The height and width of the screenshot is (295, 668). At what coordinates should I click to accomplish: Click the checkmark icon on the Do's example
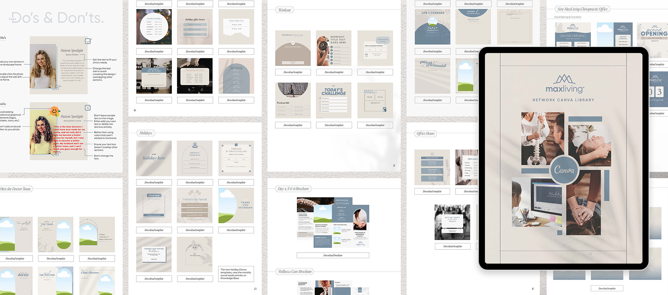[88, 41]
